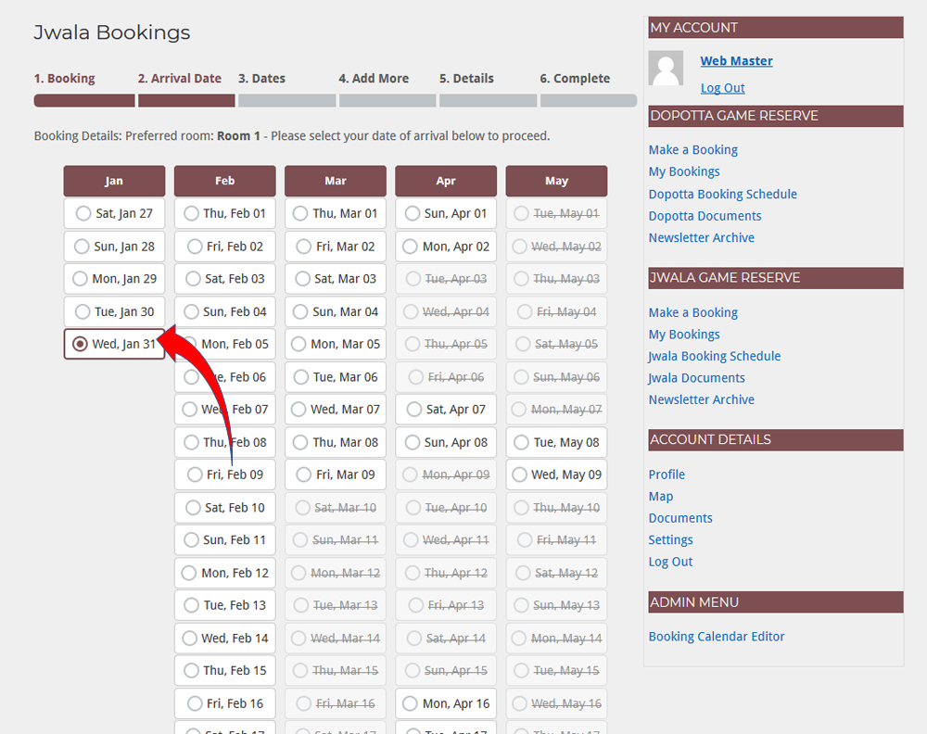Click the 6. Complete progress bar
Viewport: 927px width, 734px height.
(x=588, y=100)
